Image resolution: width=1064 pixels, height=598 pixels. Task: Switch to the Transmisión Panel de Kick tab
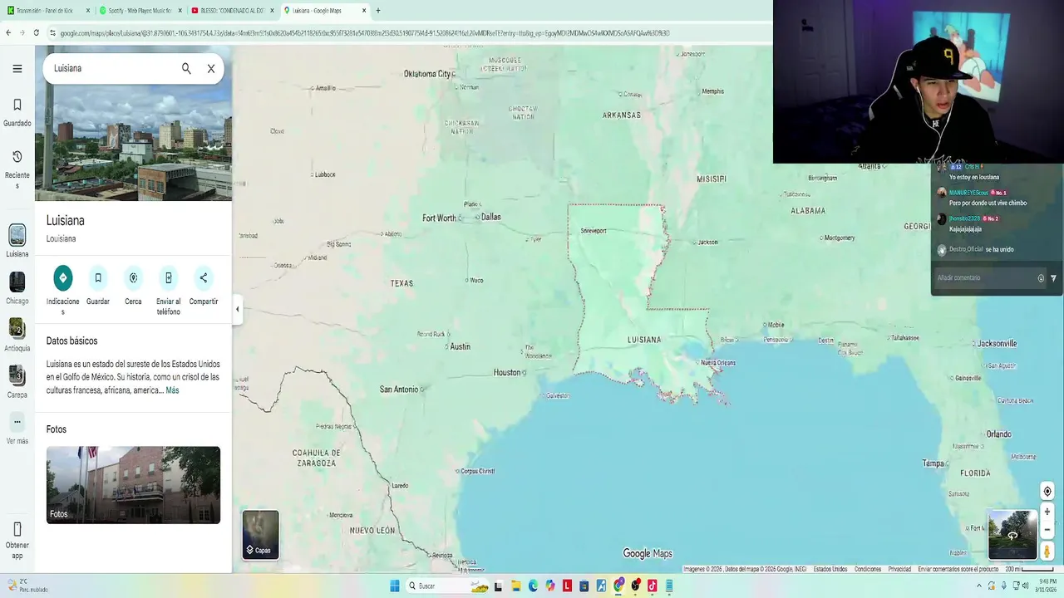47,11
